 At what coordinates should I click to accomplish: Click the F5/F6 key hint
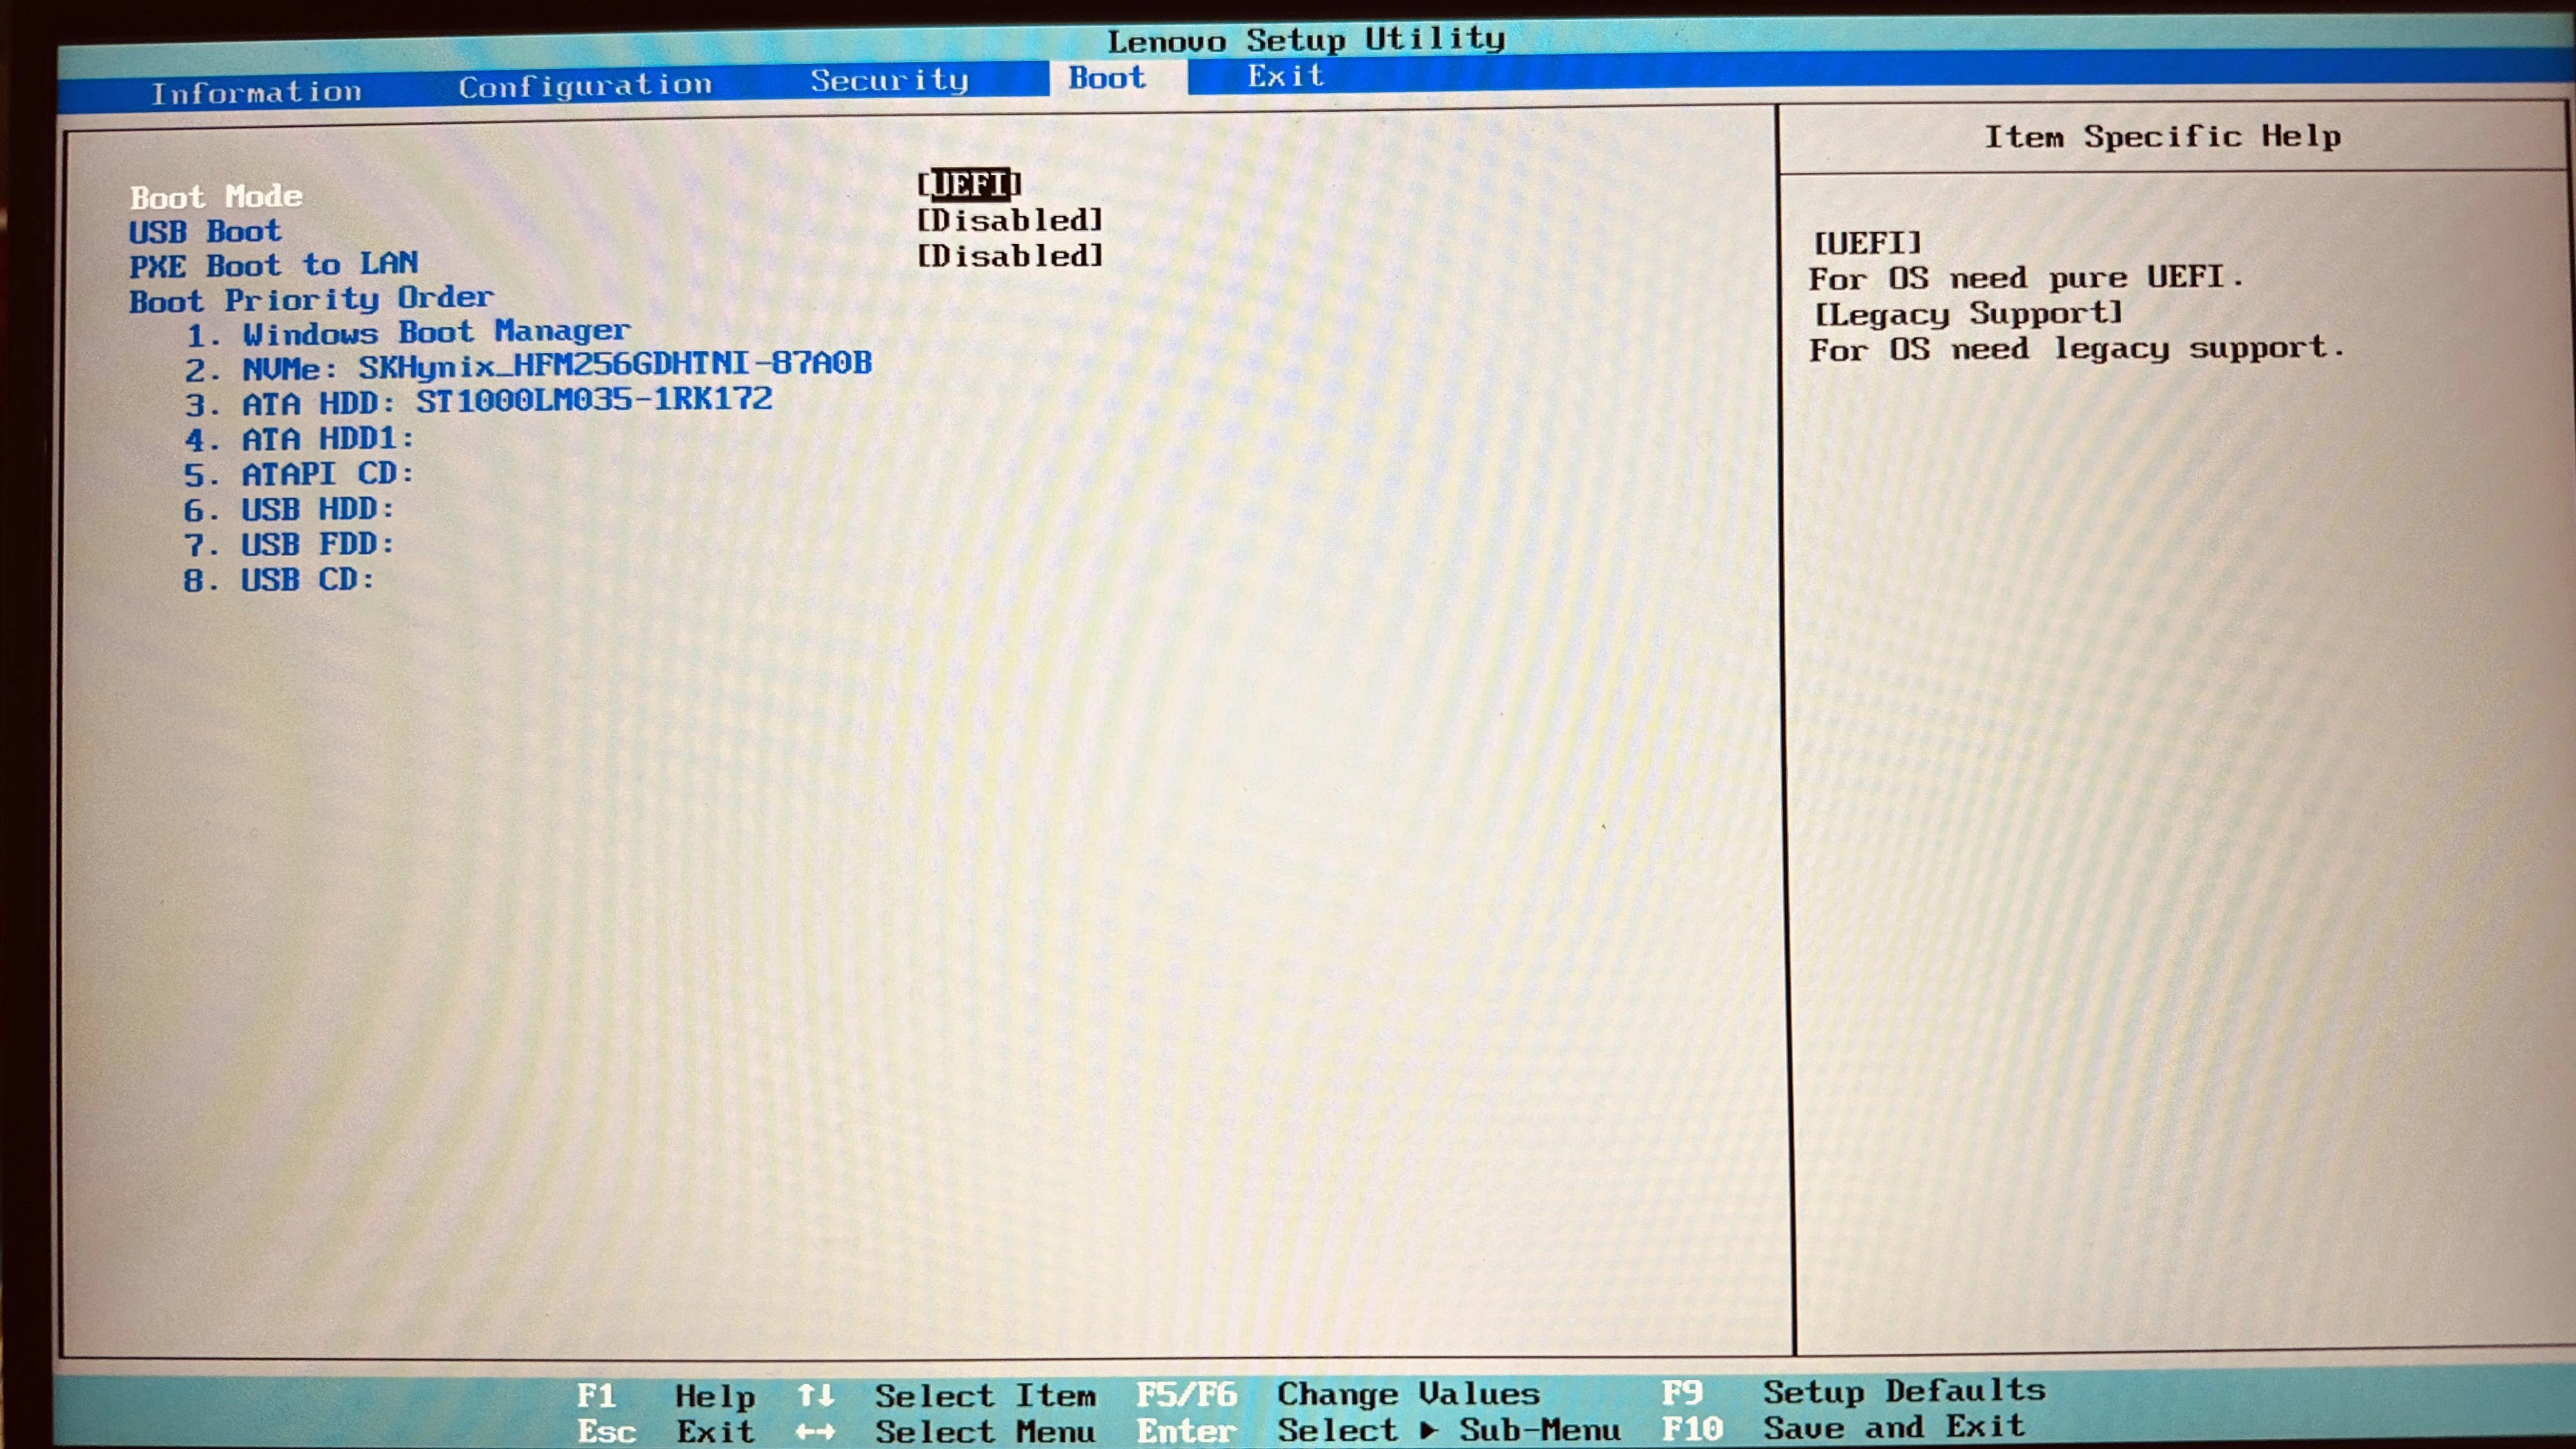pyautogui.click(x=1186, y=1394)
